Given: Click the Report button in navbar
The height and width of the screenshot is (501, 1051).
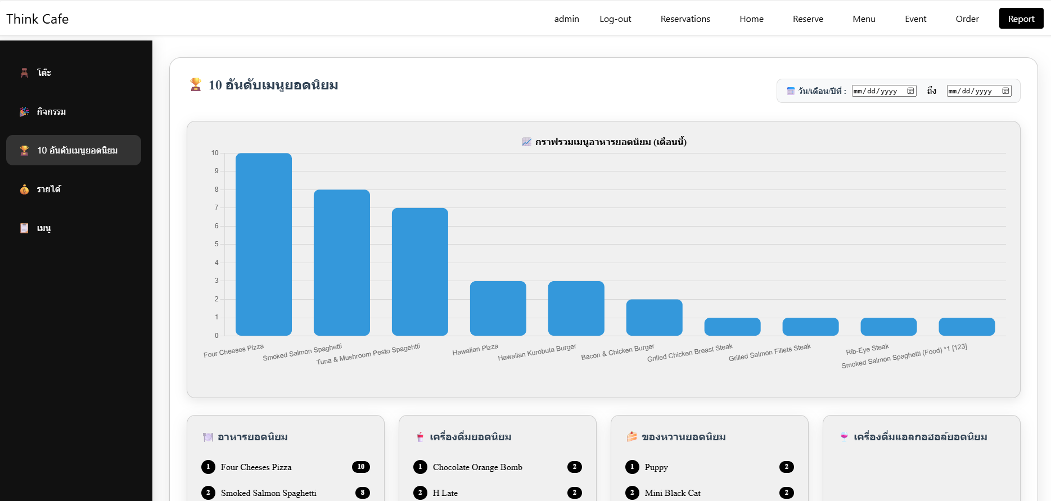Looking at the screenshot, I should tap(1021, 19).
